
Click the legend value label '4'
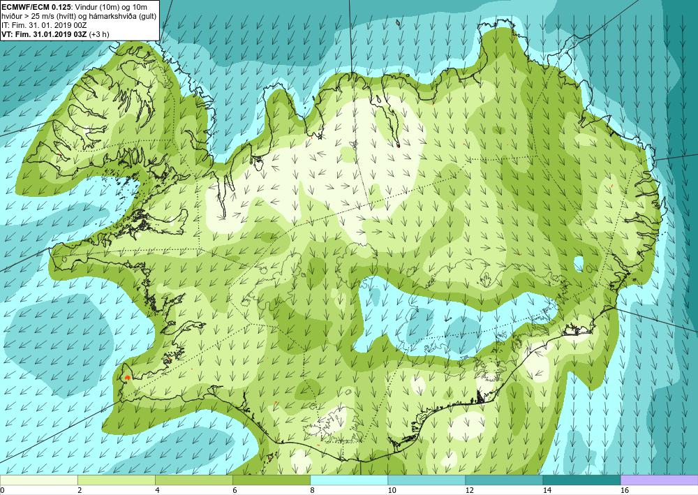pyautogui.click(x=157, y=490)
